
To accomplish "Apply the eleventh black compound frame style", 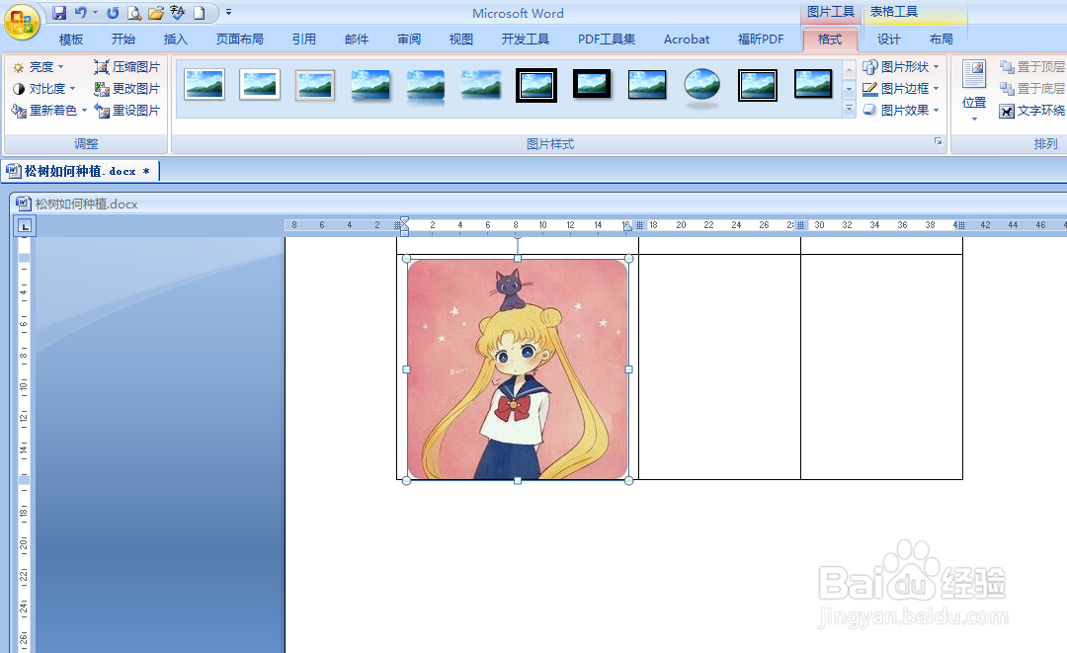I will tap(758, 86).
